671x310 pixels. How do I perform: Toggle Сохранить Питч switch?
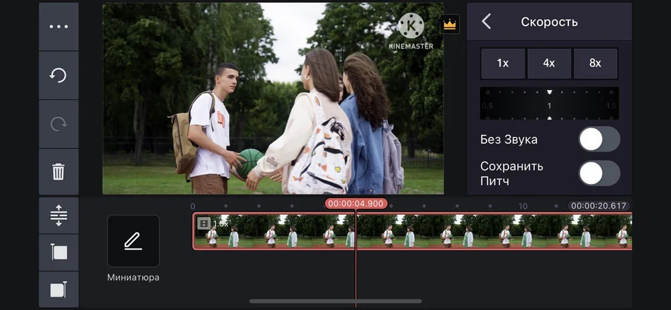point(599,173)
